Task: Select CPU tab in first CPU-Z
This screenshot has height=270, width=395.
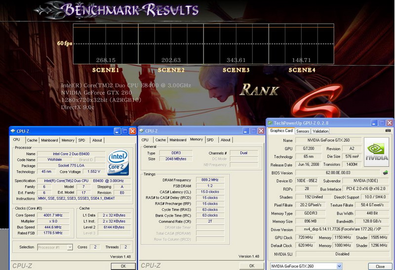Action: [x=16, y=139]
